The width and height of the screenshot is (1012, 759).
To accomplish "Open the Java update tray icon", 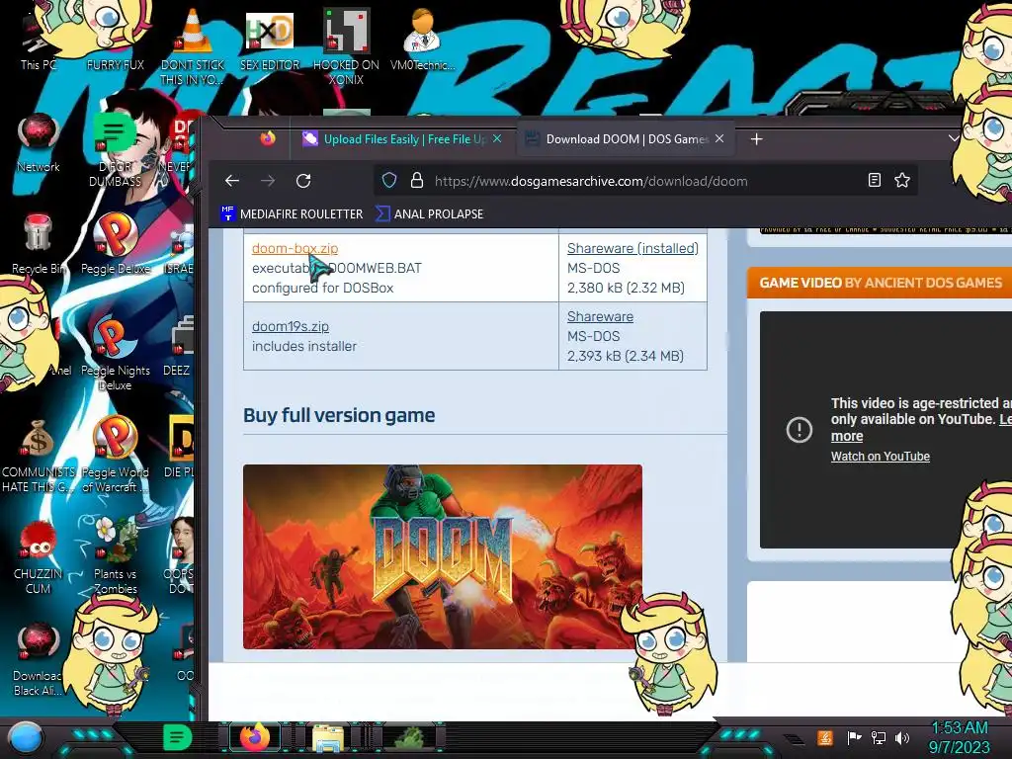I will [825, 737].
